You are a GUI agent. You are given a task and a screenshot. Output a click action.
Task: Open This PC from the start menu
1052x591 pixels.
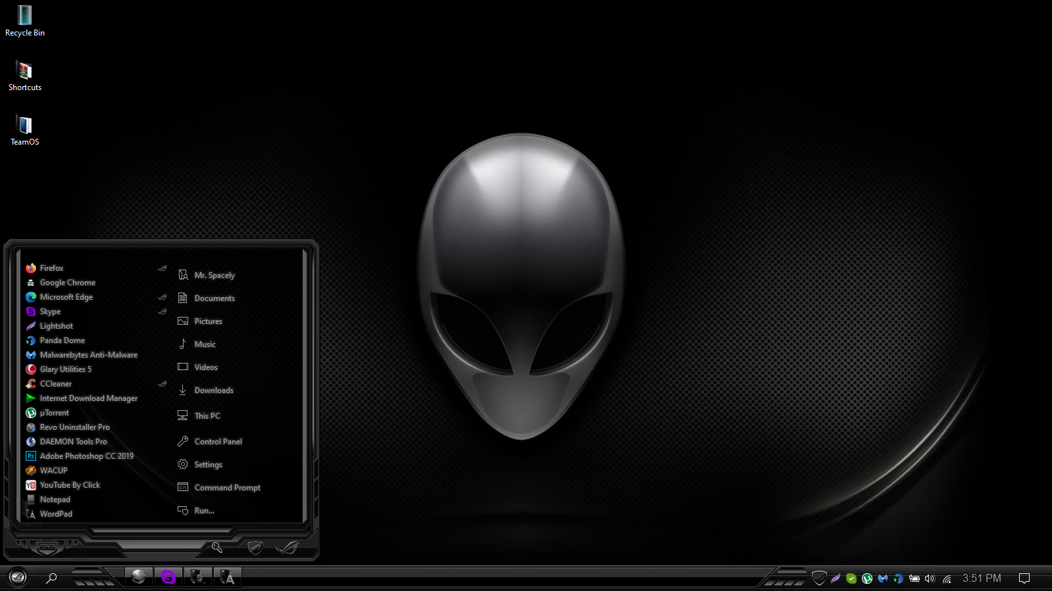coord(199,416)
